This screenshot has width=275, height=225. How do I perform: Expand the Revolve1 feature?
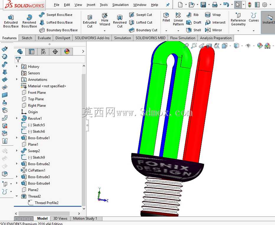click(17, 118)
